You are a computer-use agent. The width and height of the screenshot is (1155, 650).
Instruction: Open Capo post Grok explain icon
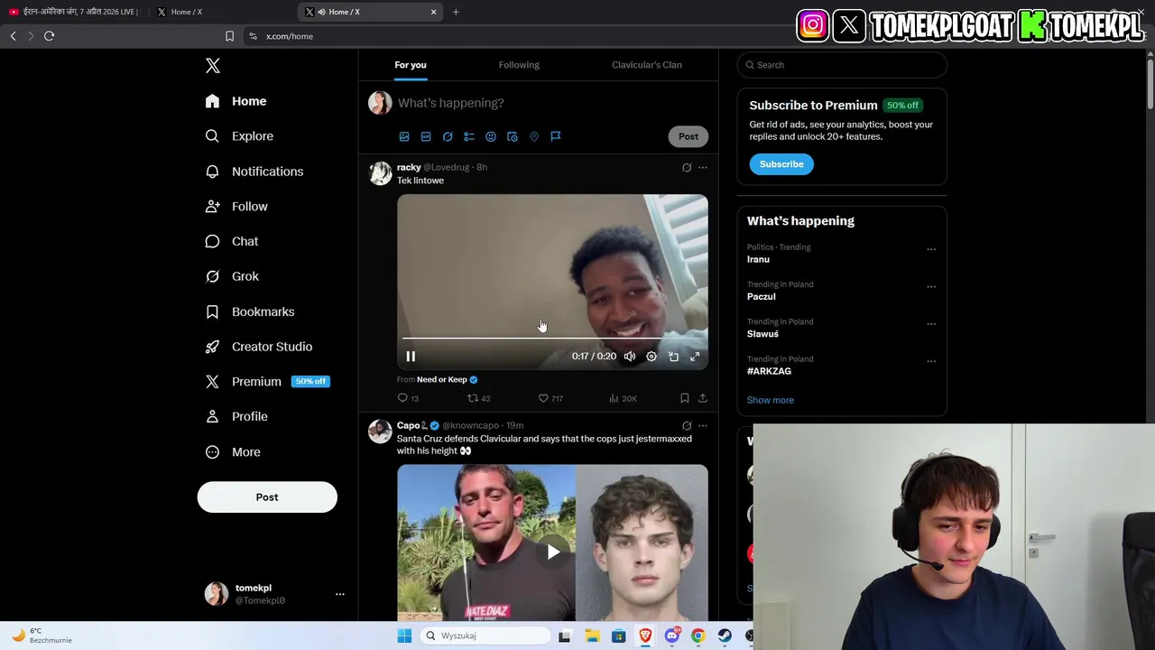click(x=687, y=425)
